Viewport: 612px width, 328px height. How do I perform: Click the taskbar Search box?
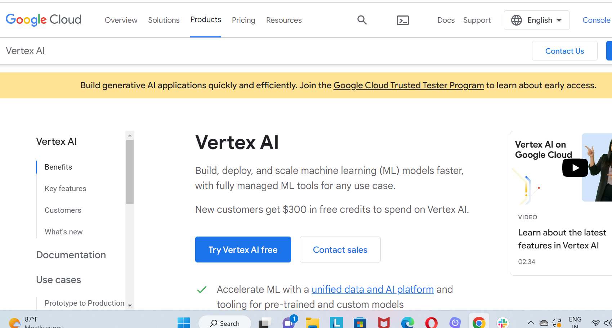[225, 323]
